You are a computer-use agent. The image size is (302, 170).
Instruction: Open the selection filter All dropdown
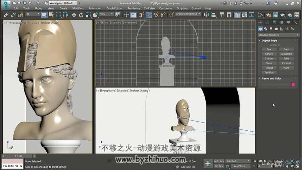pyautogui.click(x=33, y=14)
